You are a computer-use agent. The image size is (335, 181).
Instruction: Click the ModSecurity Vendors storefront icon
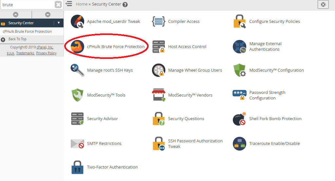pyautogui.click(x=158, y=95)
